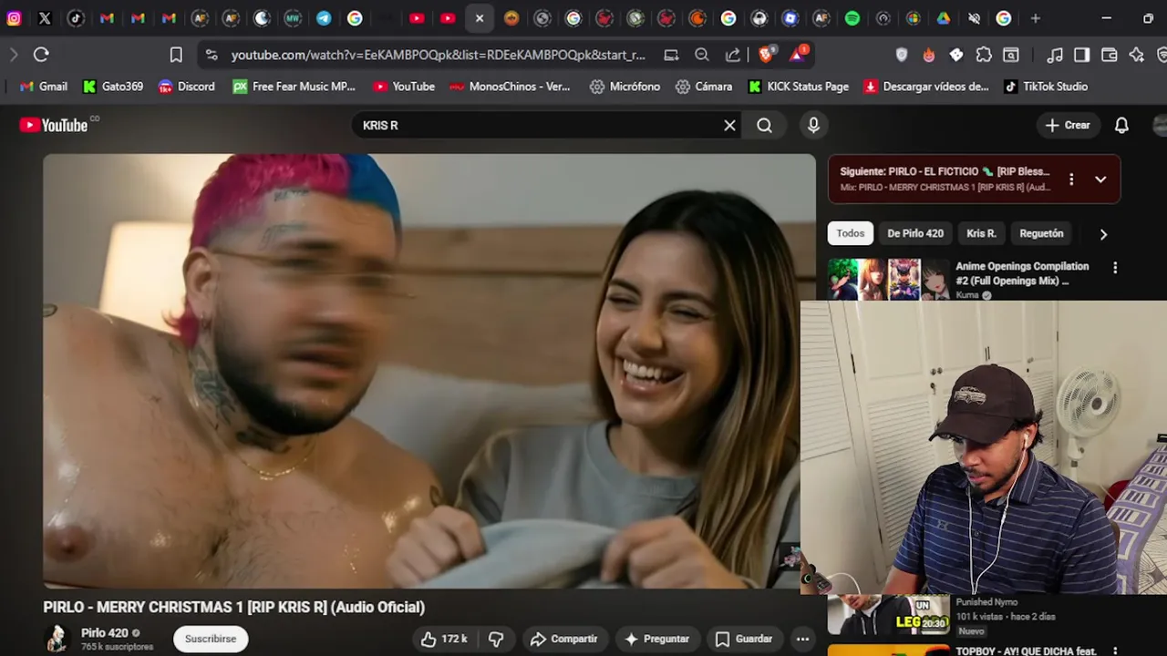The height and width of the screenshot is (656, 1167).
Task: Close the active YouTube tab
Action: [480, 18]
